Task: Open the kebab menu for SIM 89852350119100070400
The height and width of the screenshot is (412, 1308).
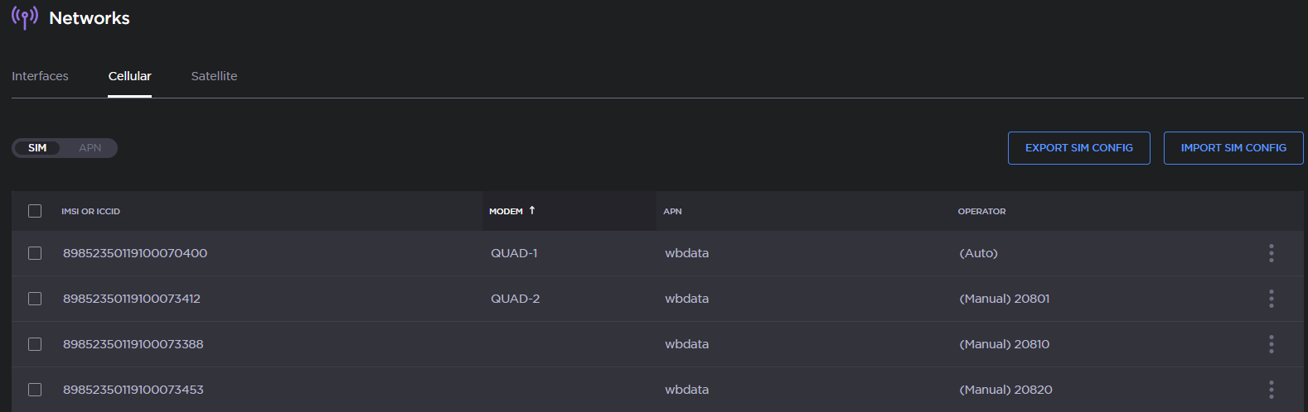Action: click(x=1271, y=253)
